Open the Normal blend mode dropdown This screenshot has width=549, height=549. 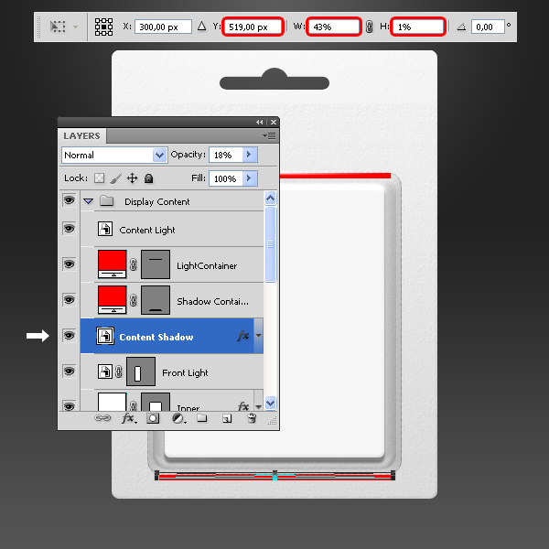click(x=114, y=155)
